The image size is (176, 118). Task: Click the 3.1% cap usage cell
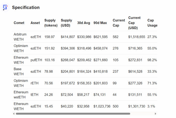(151, 106)
